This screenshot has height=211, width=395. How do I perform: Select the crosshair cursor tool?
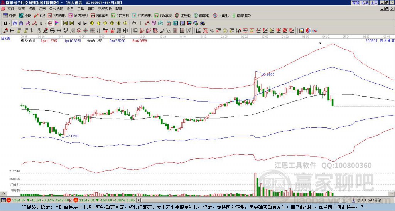140,23
